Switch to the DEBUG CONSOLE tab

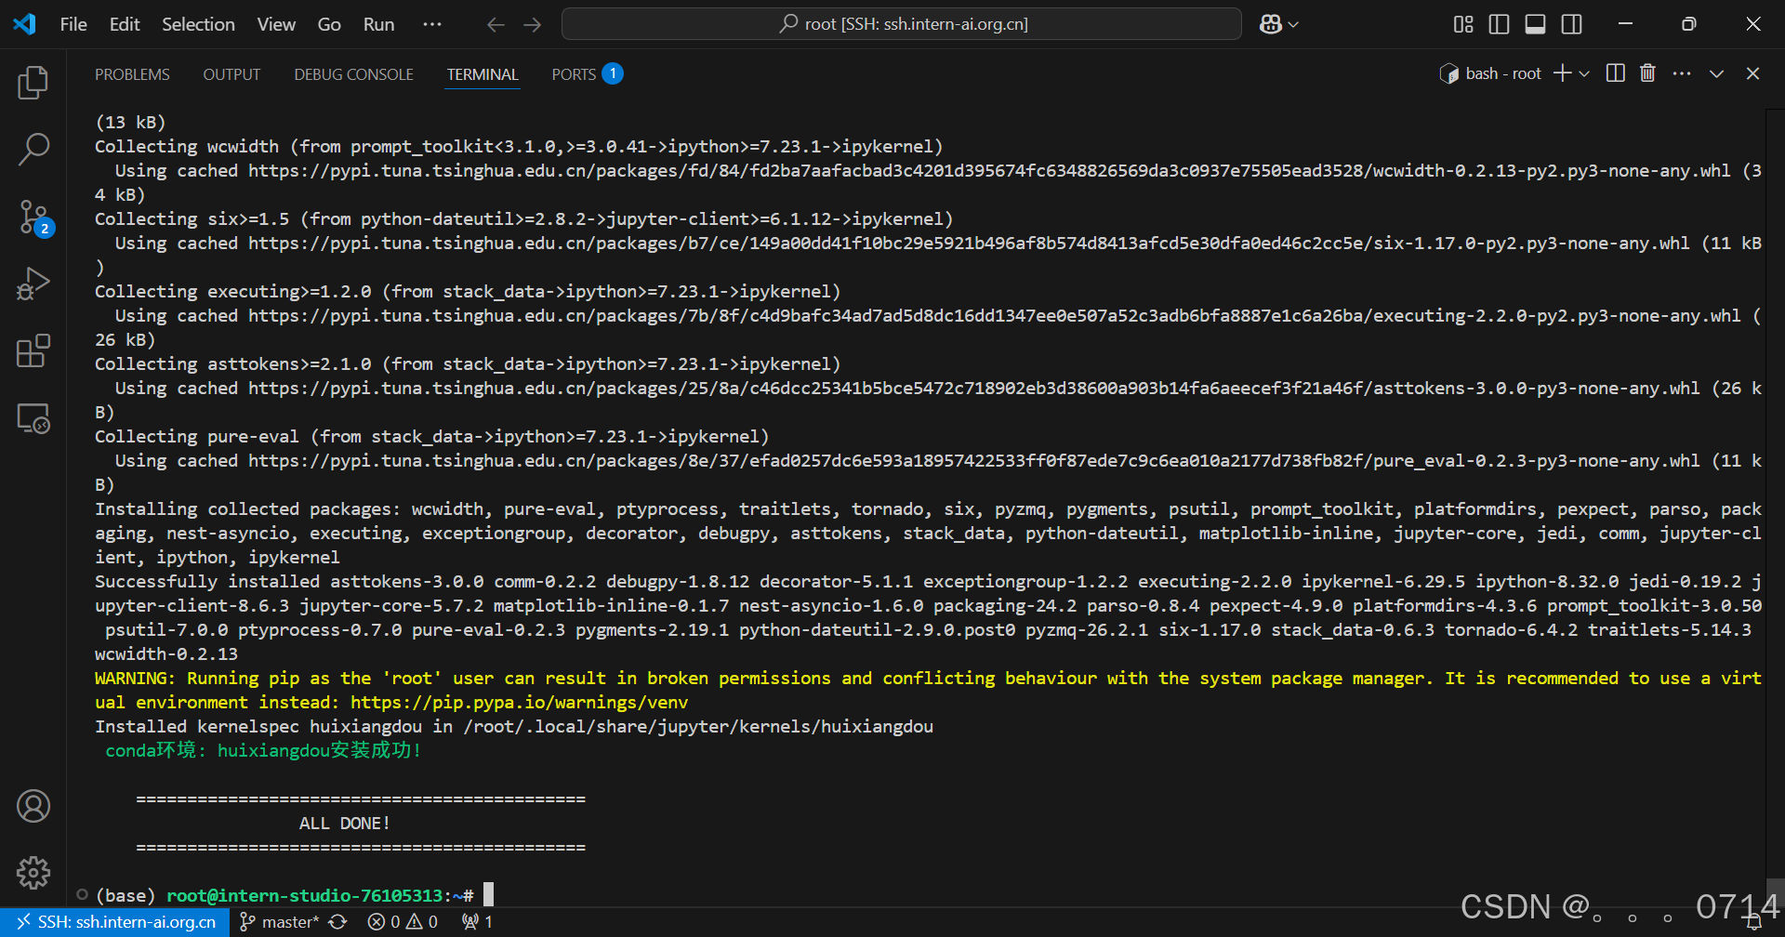point(353,74)
